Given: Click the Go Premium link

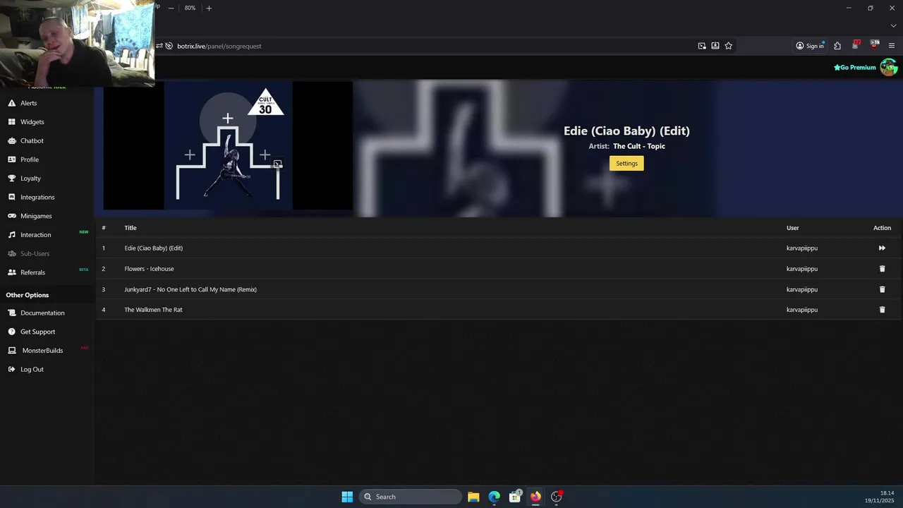Looking at the screenshot, I should point(854,68).
